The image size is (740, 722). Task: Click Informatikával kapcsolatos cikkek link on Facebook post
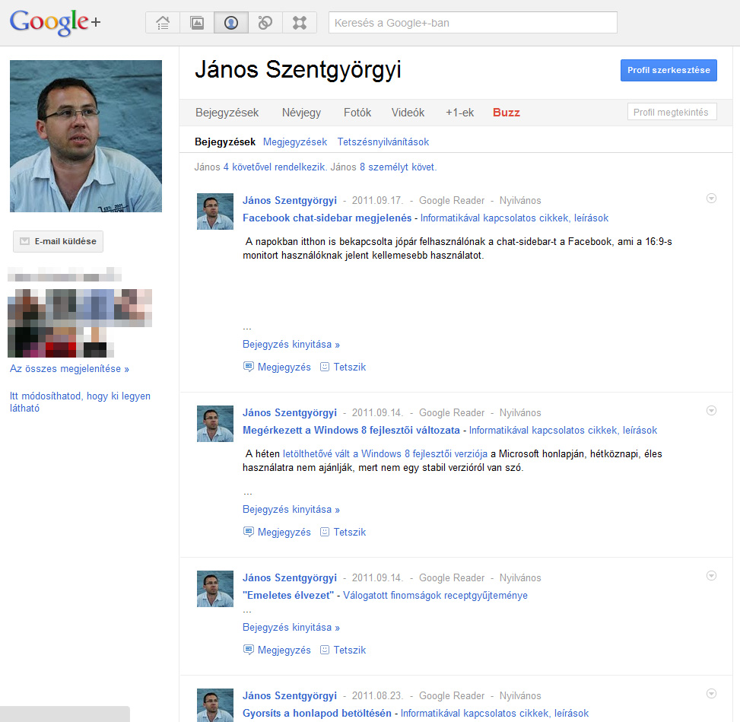pos(514,218)
